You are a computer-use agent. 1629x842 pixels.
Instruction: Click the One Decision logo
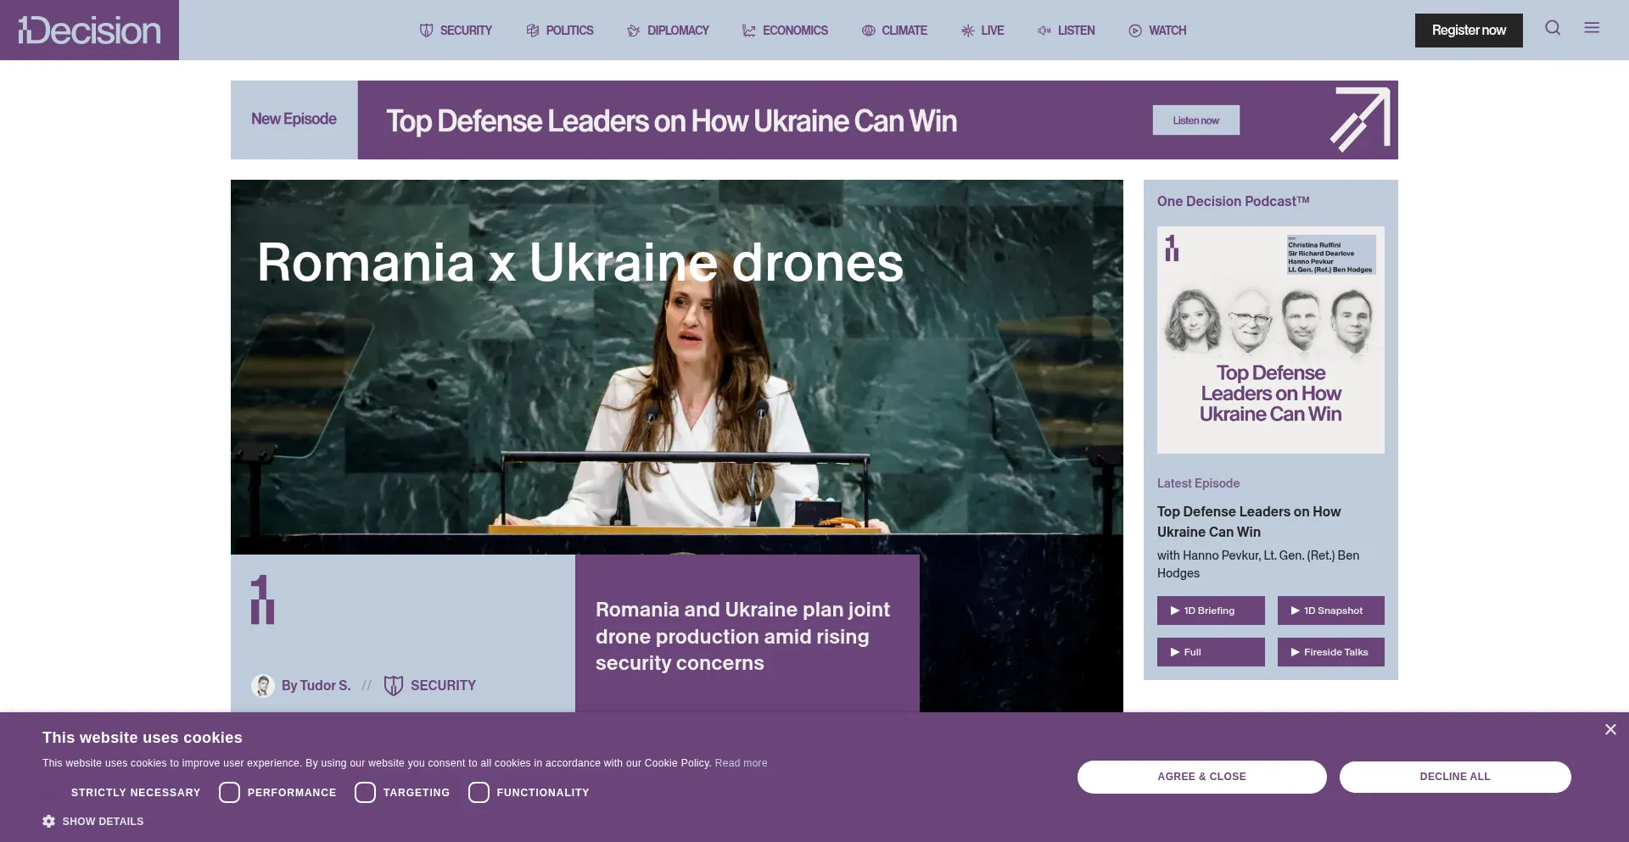click(x=89, y=31)
